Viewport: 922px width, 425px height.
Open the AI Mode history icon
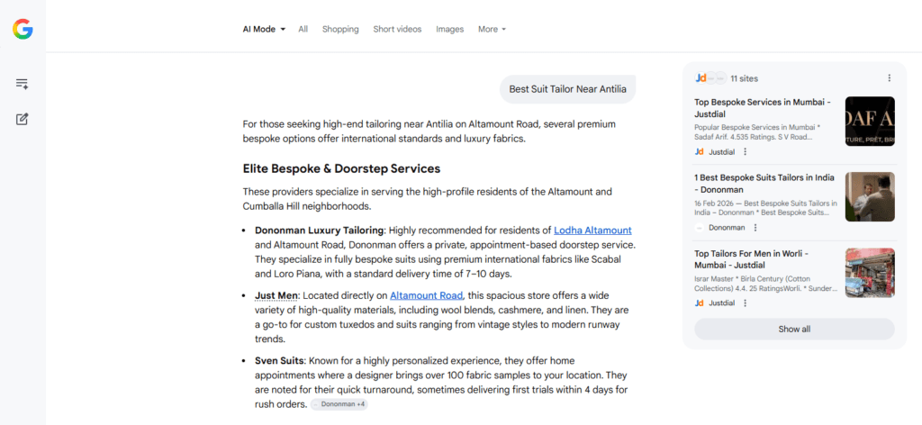click(23, 84)
